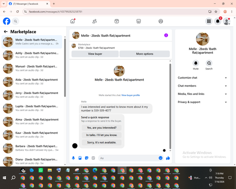Choose a sticker icon in composer
The width and height of the screenshot is (236, 189).
point(86,158)
